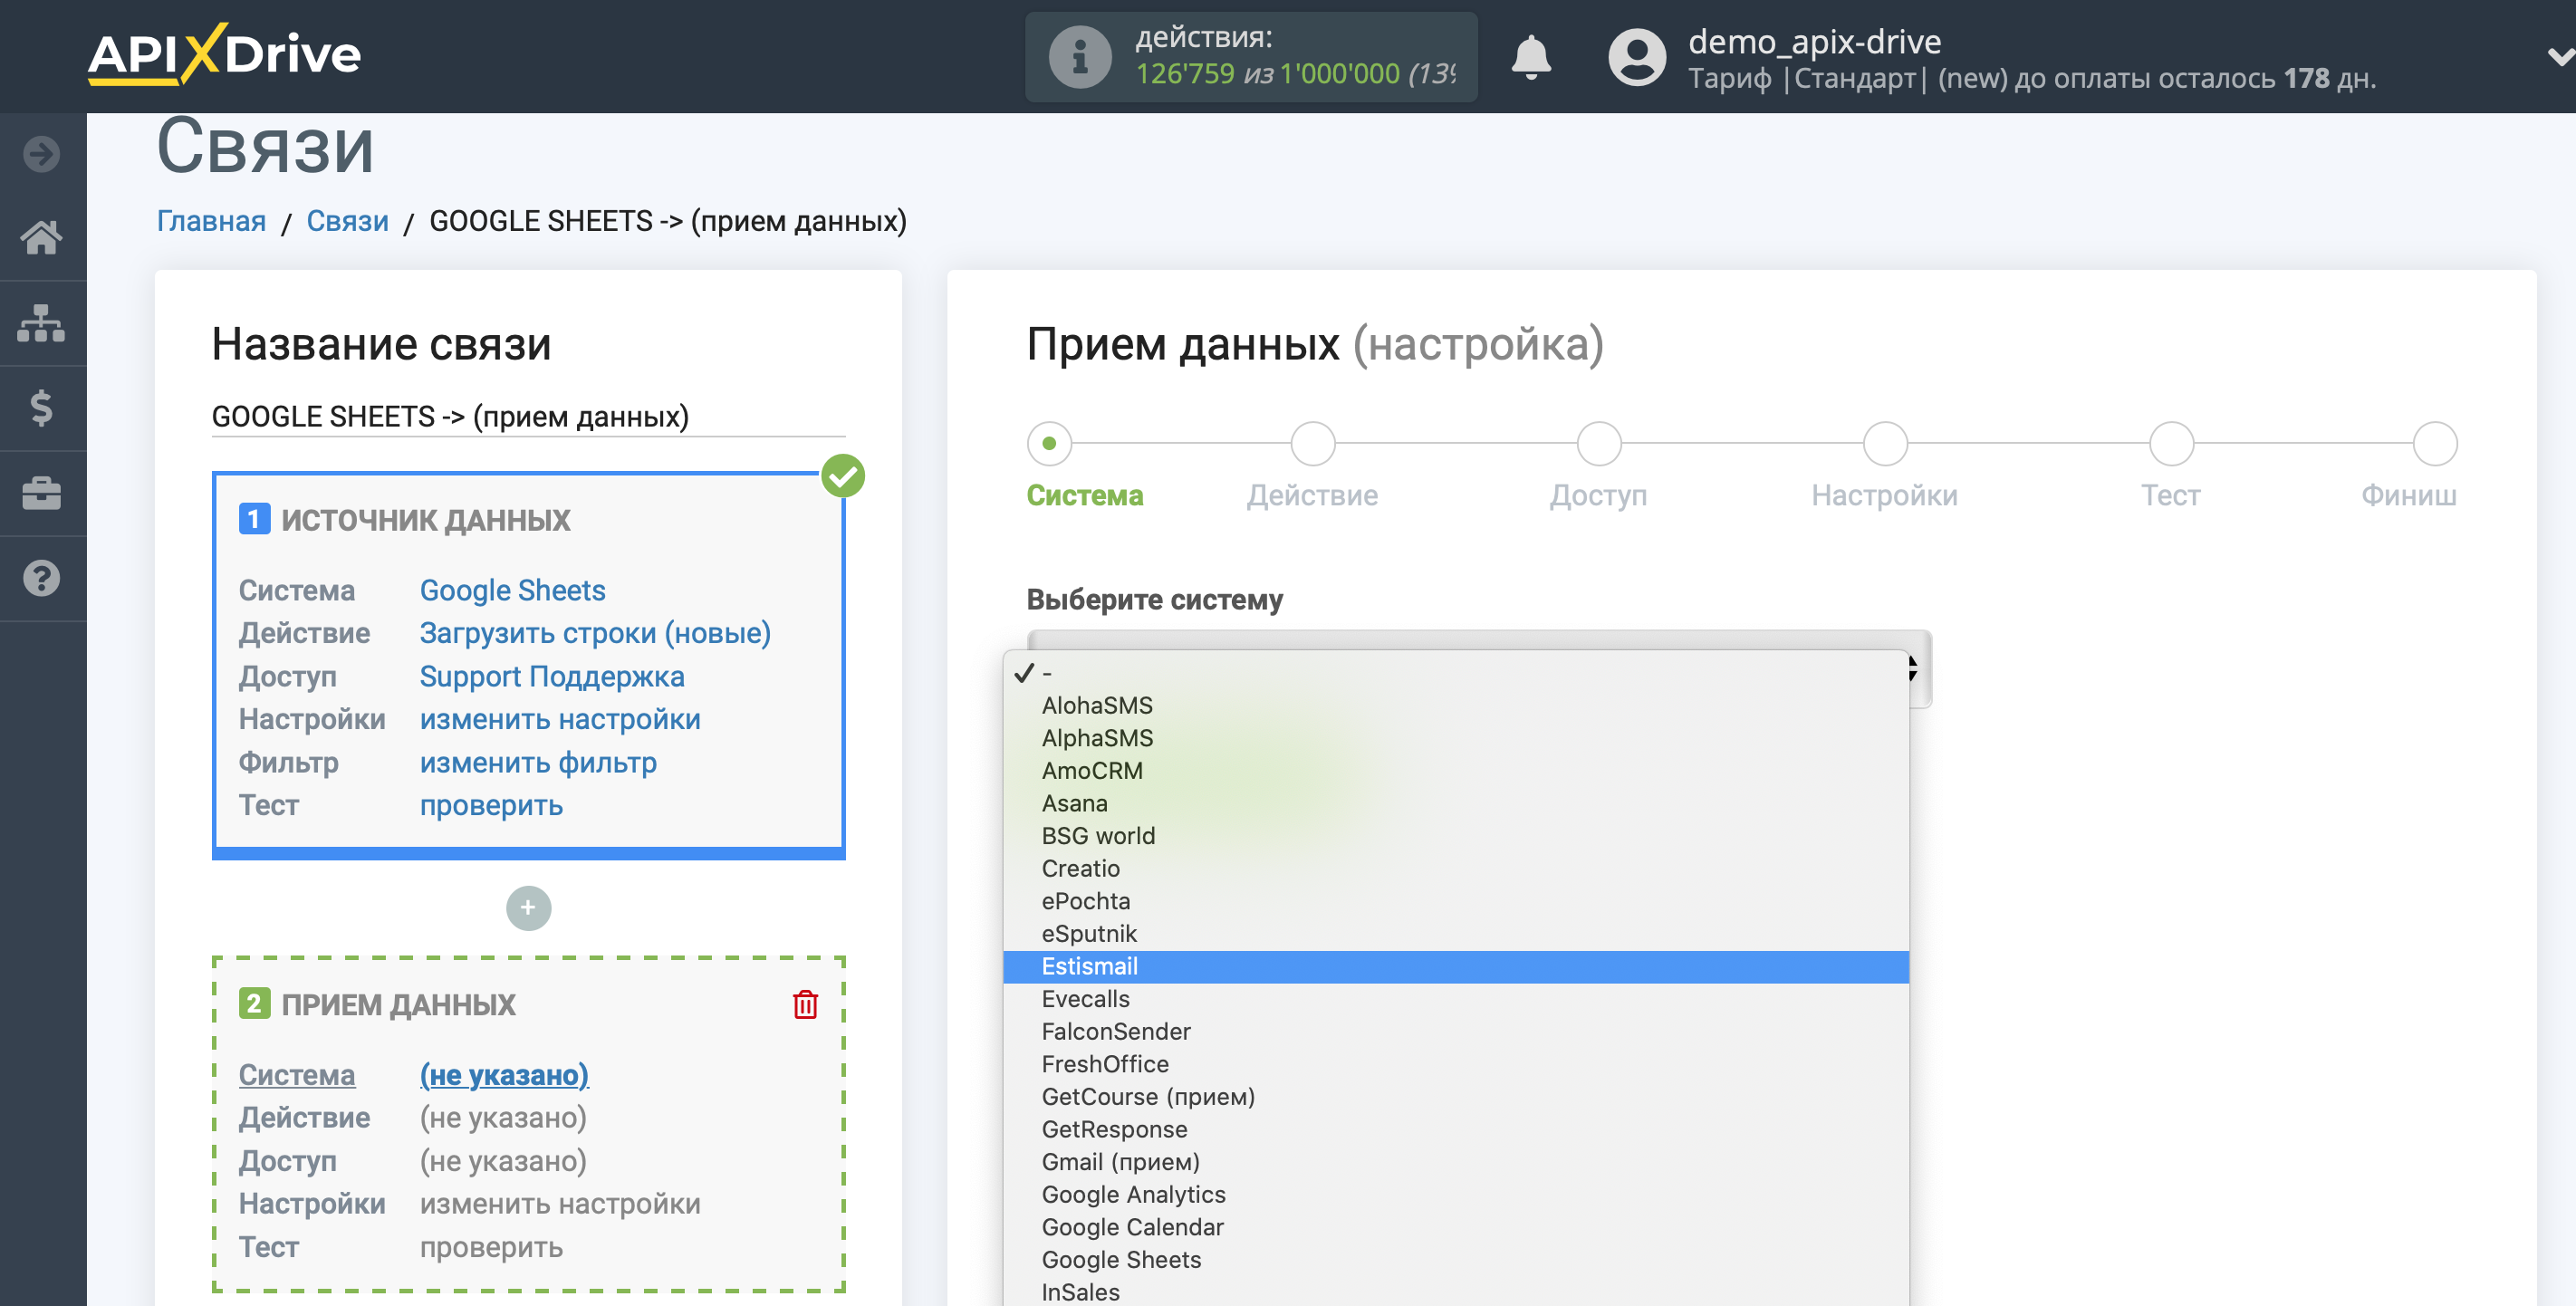Viewport: 2576px width, 1306px height.
Task: Open the Загрузить строки (новые) action link
Action: (595, 633)
